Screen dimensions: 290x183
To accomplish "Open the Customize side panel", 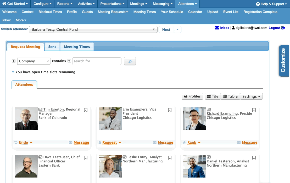I will (x=283, y=60).
